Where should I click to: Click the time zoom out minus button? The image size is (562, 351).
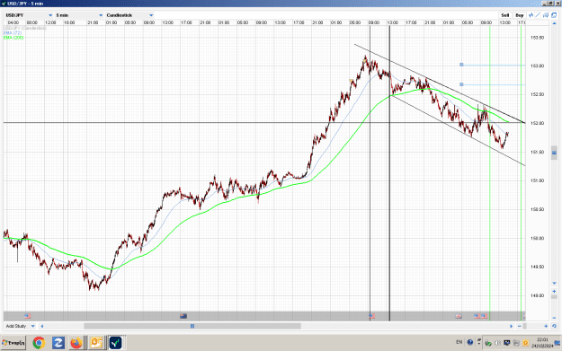[520, 326]
